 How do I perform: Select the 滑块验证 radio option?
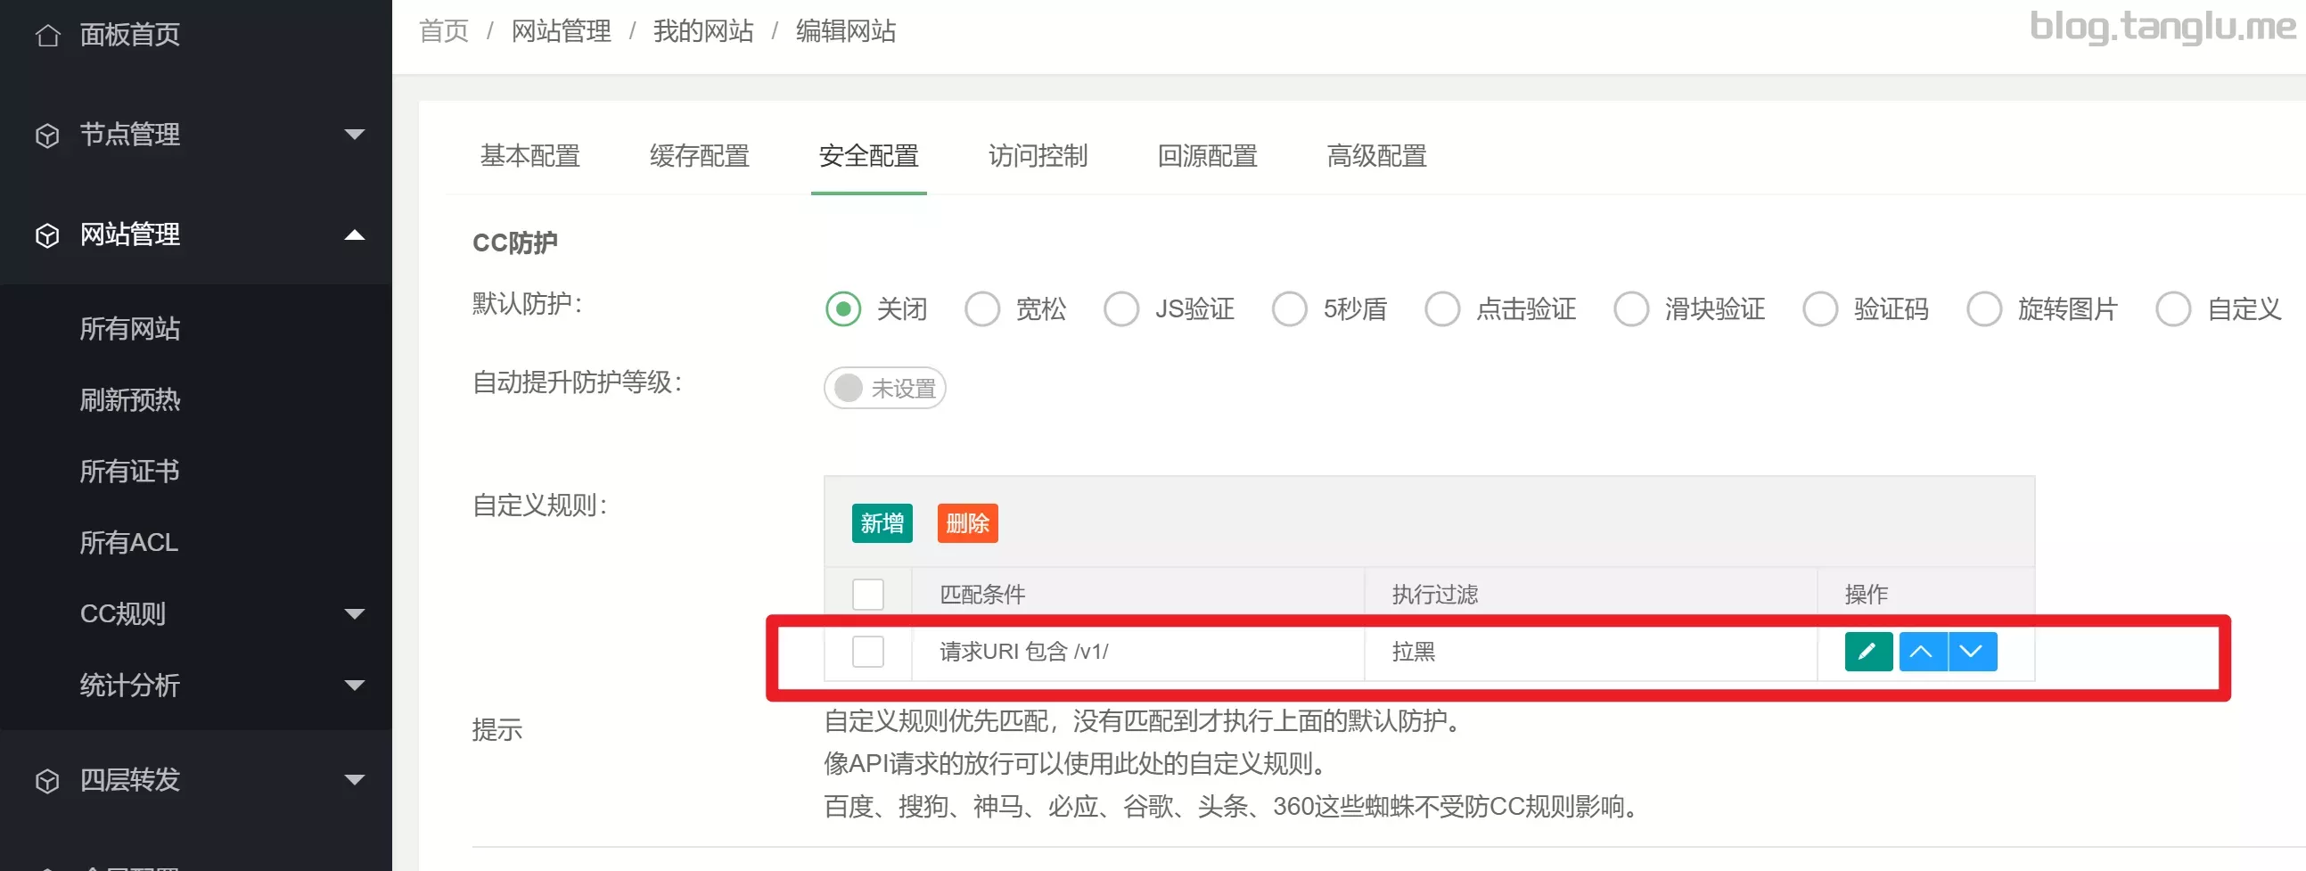pyautogui.click(x=1630, y=309)
